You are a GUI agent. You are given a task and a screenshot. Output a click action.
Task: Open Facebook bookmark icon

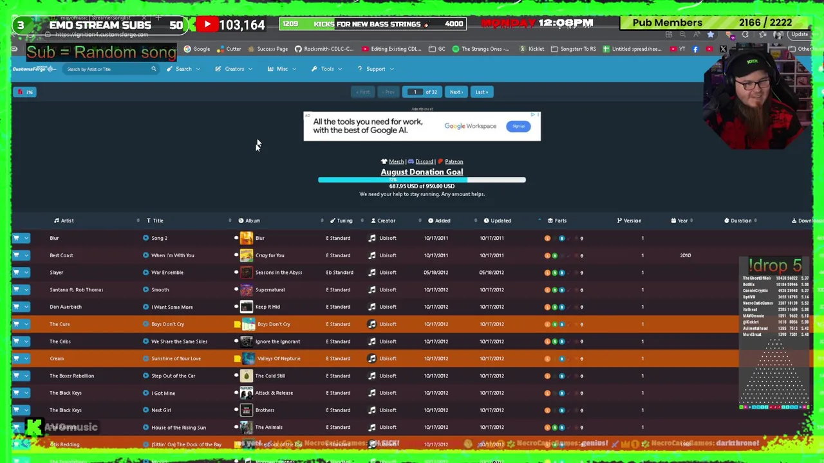click(695, 49)
